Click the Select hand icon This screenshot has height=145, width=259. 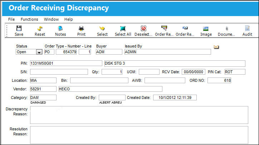[102, 28]
